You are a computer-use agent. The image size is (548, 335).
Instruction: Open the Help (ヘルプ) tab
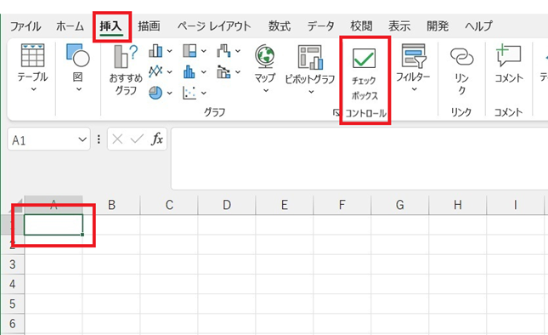click(x=478, y=26)
